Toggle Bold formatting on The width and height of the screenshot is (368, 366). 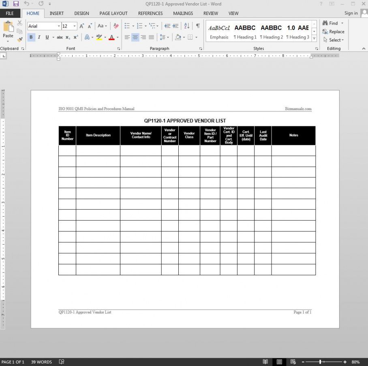31,37
